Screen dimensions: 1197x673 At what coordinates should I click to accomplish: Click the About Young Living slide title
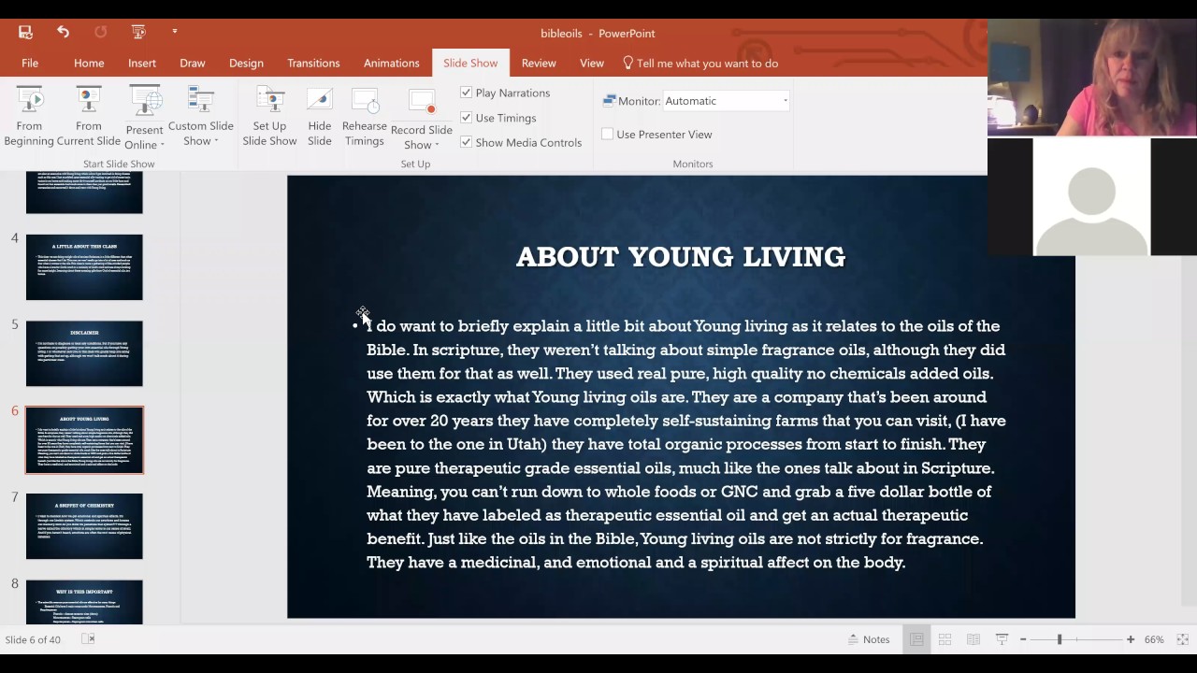coord(681,257)
